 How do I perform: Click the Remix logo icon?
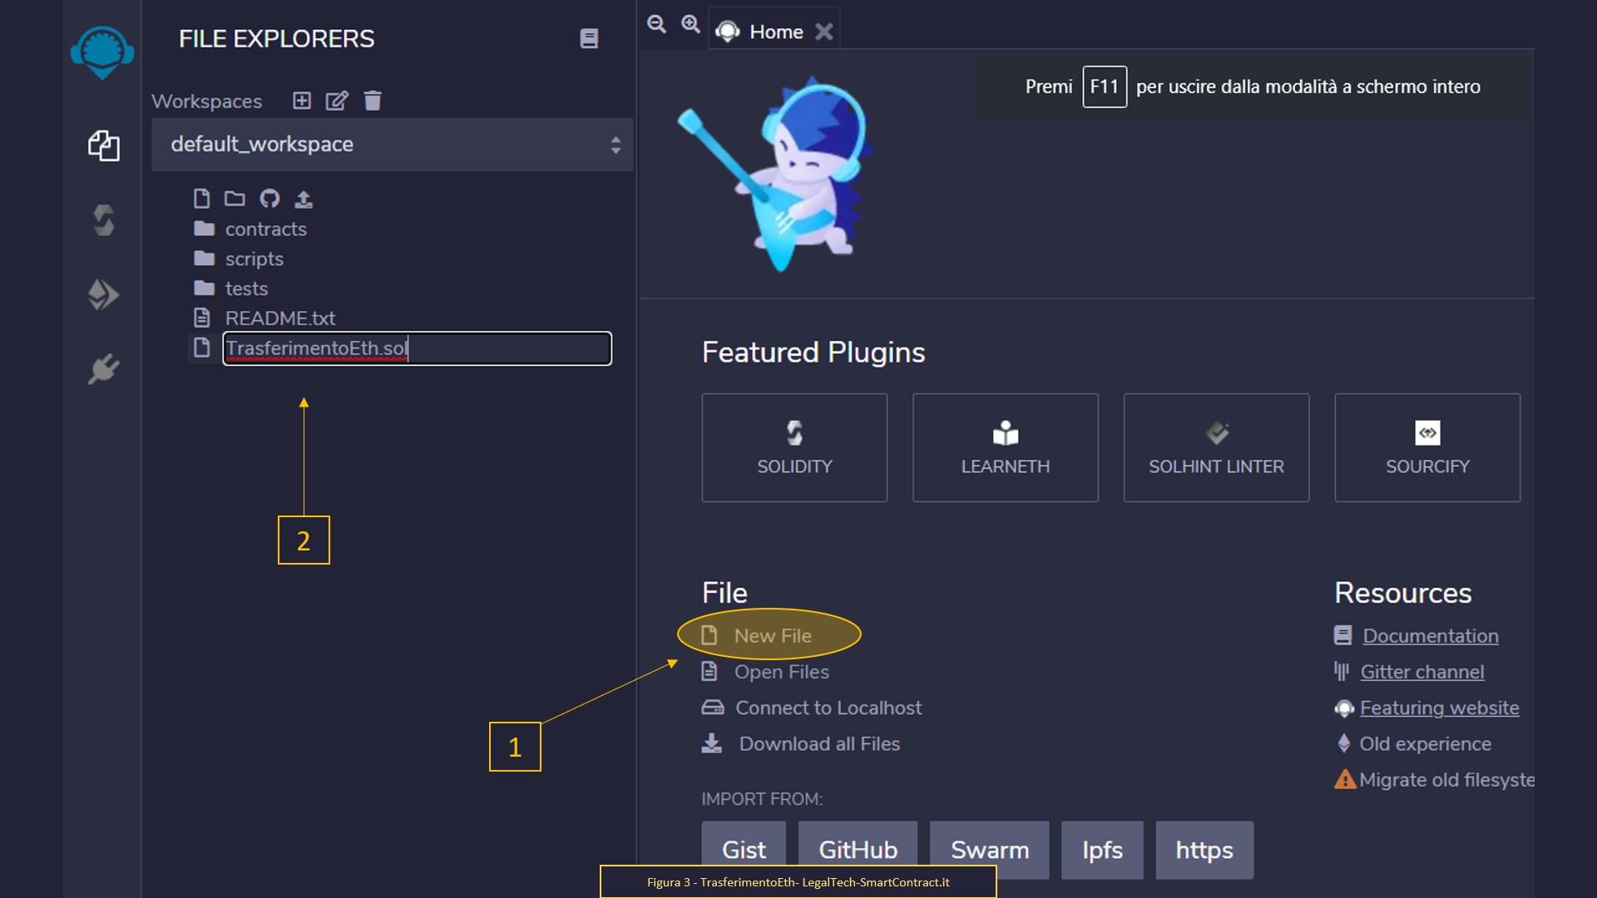pyautogui.click(x=102, y=52)
